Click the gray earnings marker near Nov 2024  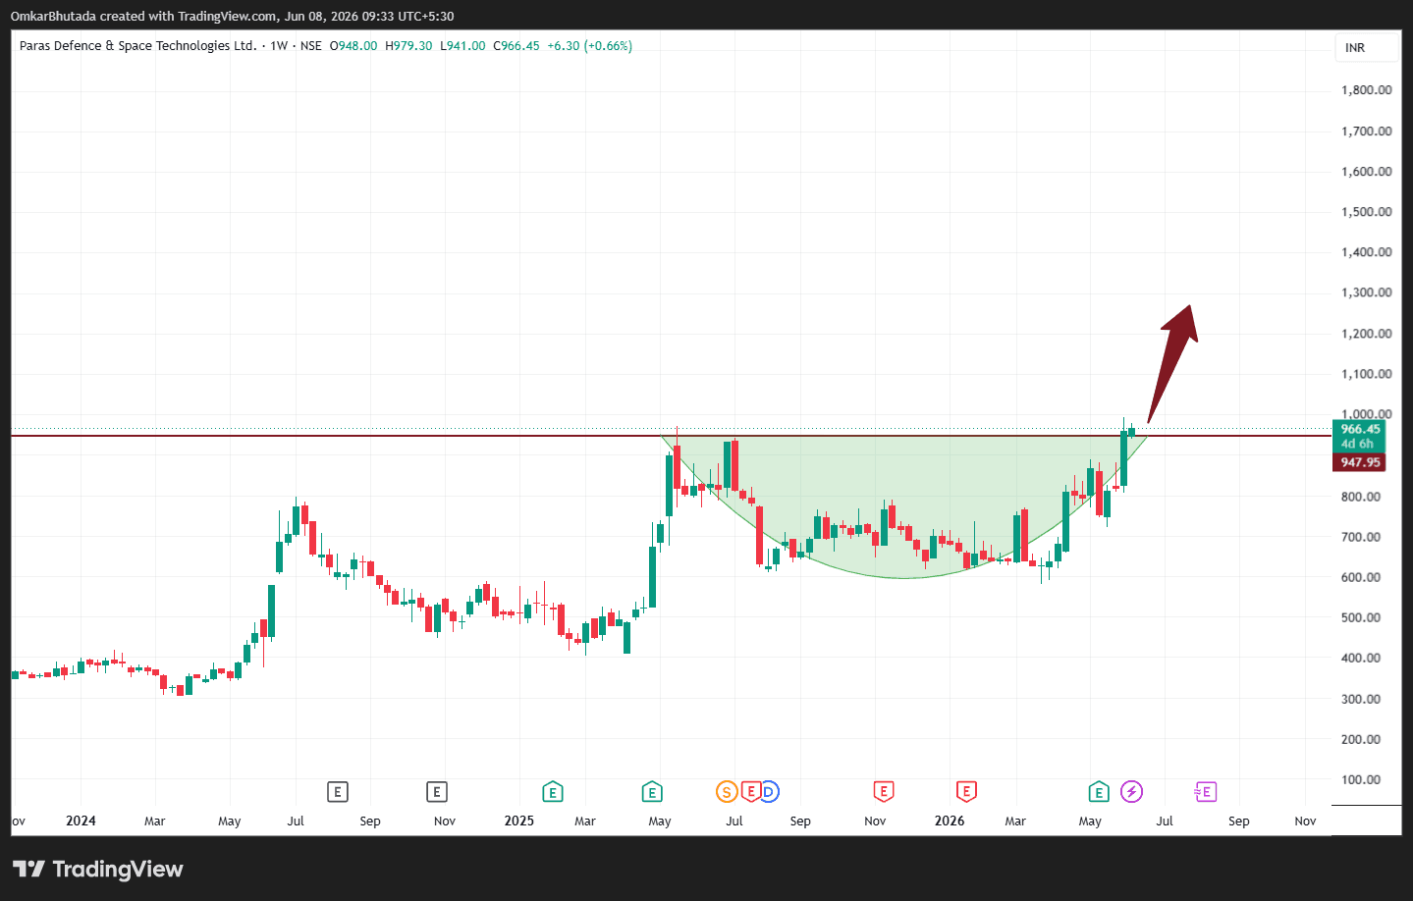click(437, 792)
